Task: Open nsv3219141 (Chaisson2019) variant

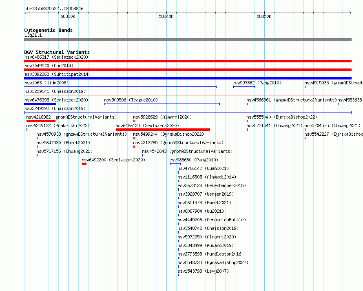Action: click(55, 91)
